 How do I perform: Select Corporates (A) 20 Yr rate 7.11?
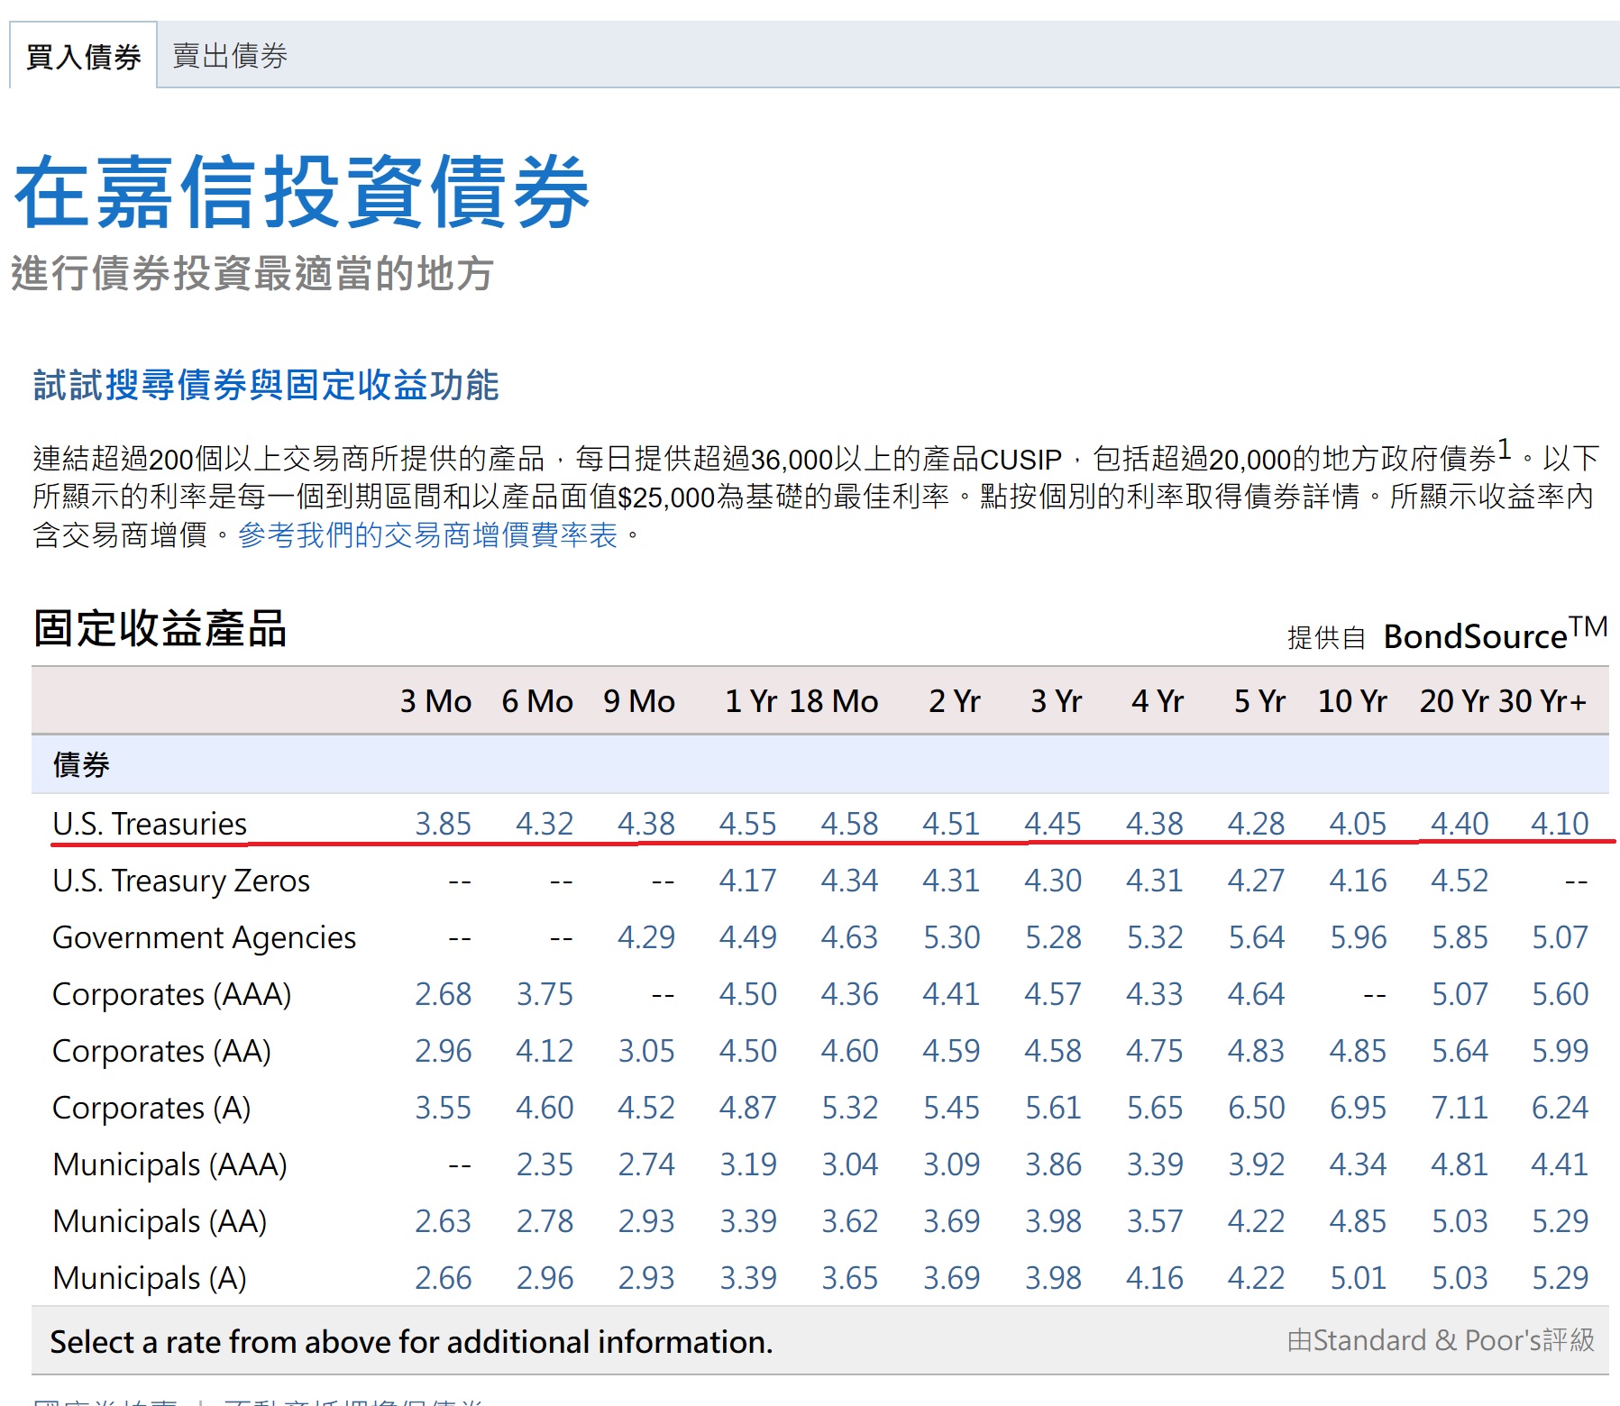(1460, 1108)
